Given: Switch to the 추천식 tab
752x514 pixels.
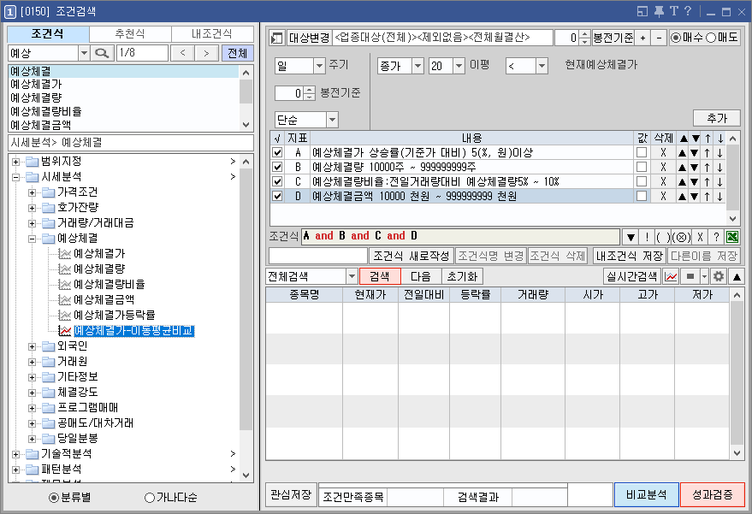Looking at the screenshot, I should 130,34.
